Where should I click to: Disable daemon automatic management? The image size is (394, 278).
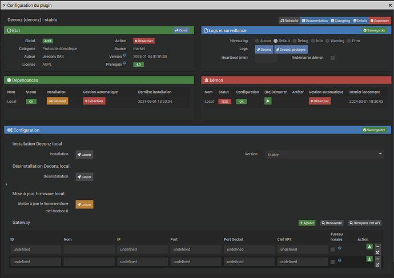pos(320,101)
